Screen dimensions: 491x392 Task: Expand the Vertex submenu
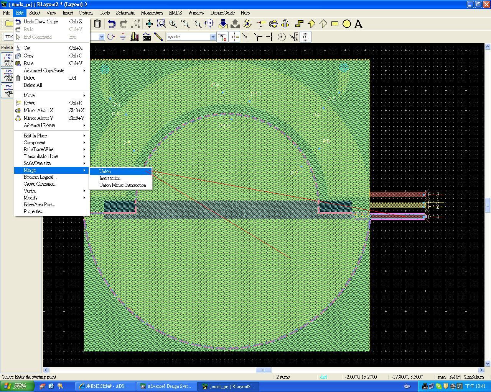tap(52, 191)
